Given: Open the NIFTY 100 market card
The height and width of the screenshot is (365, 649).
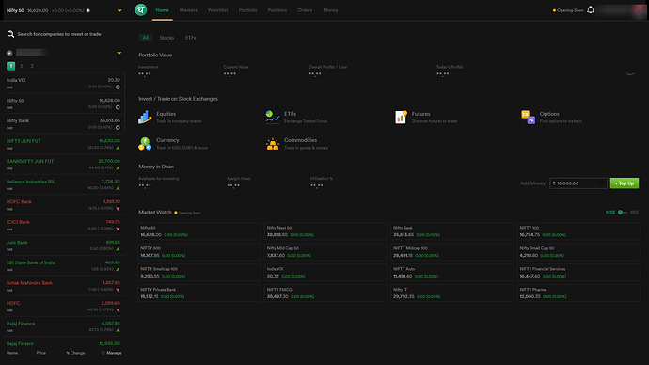Looking at the screenshot, I should pyautogui.click(x=578, y=231).
